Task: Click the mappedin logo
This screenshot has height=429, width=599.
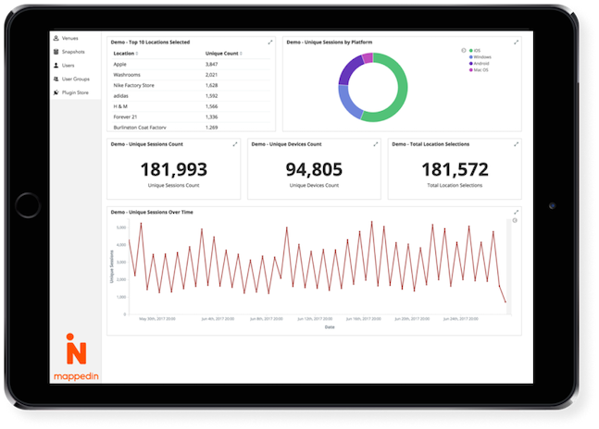Action: 76,357
